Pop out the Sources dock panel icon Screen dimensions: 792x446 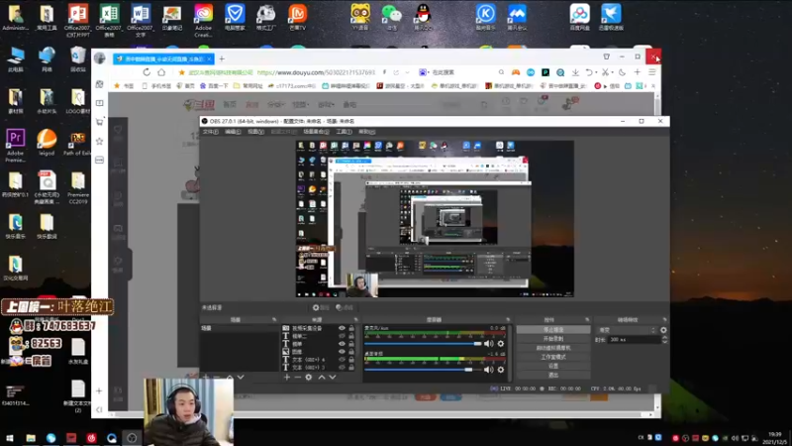click(x=355, y=319)
